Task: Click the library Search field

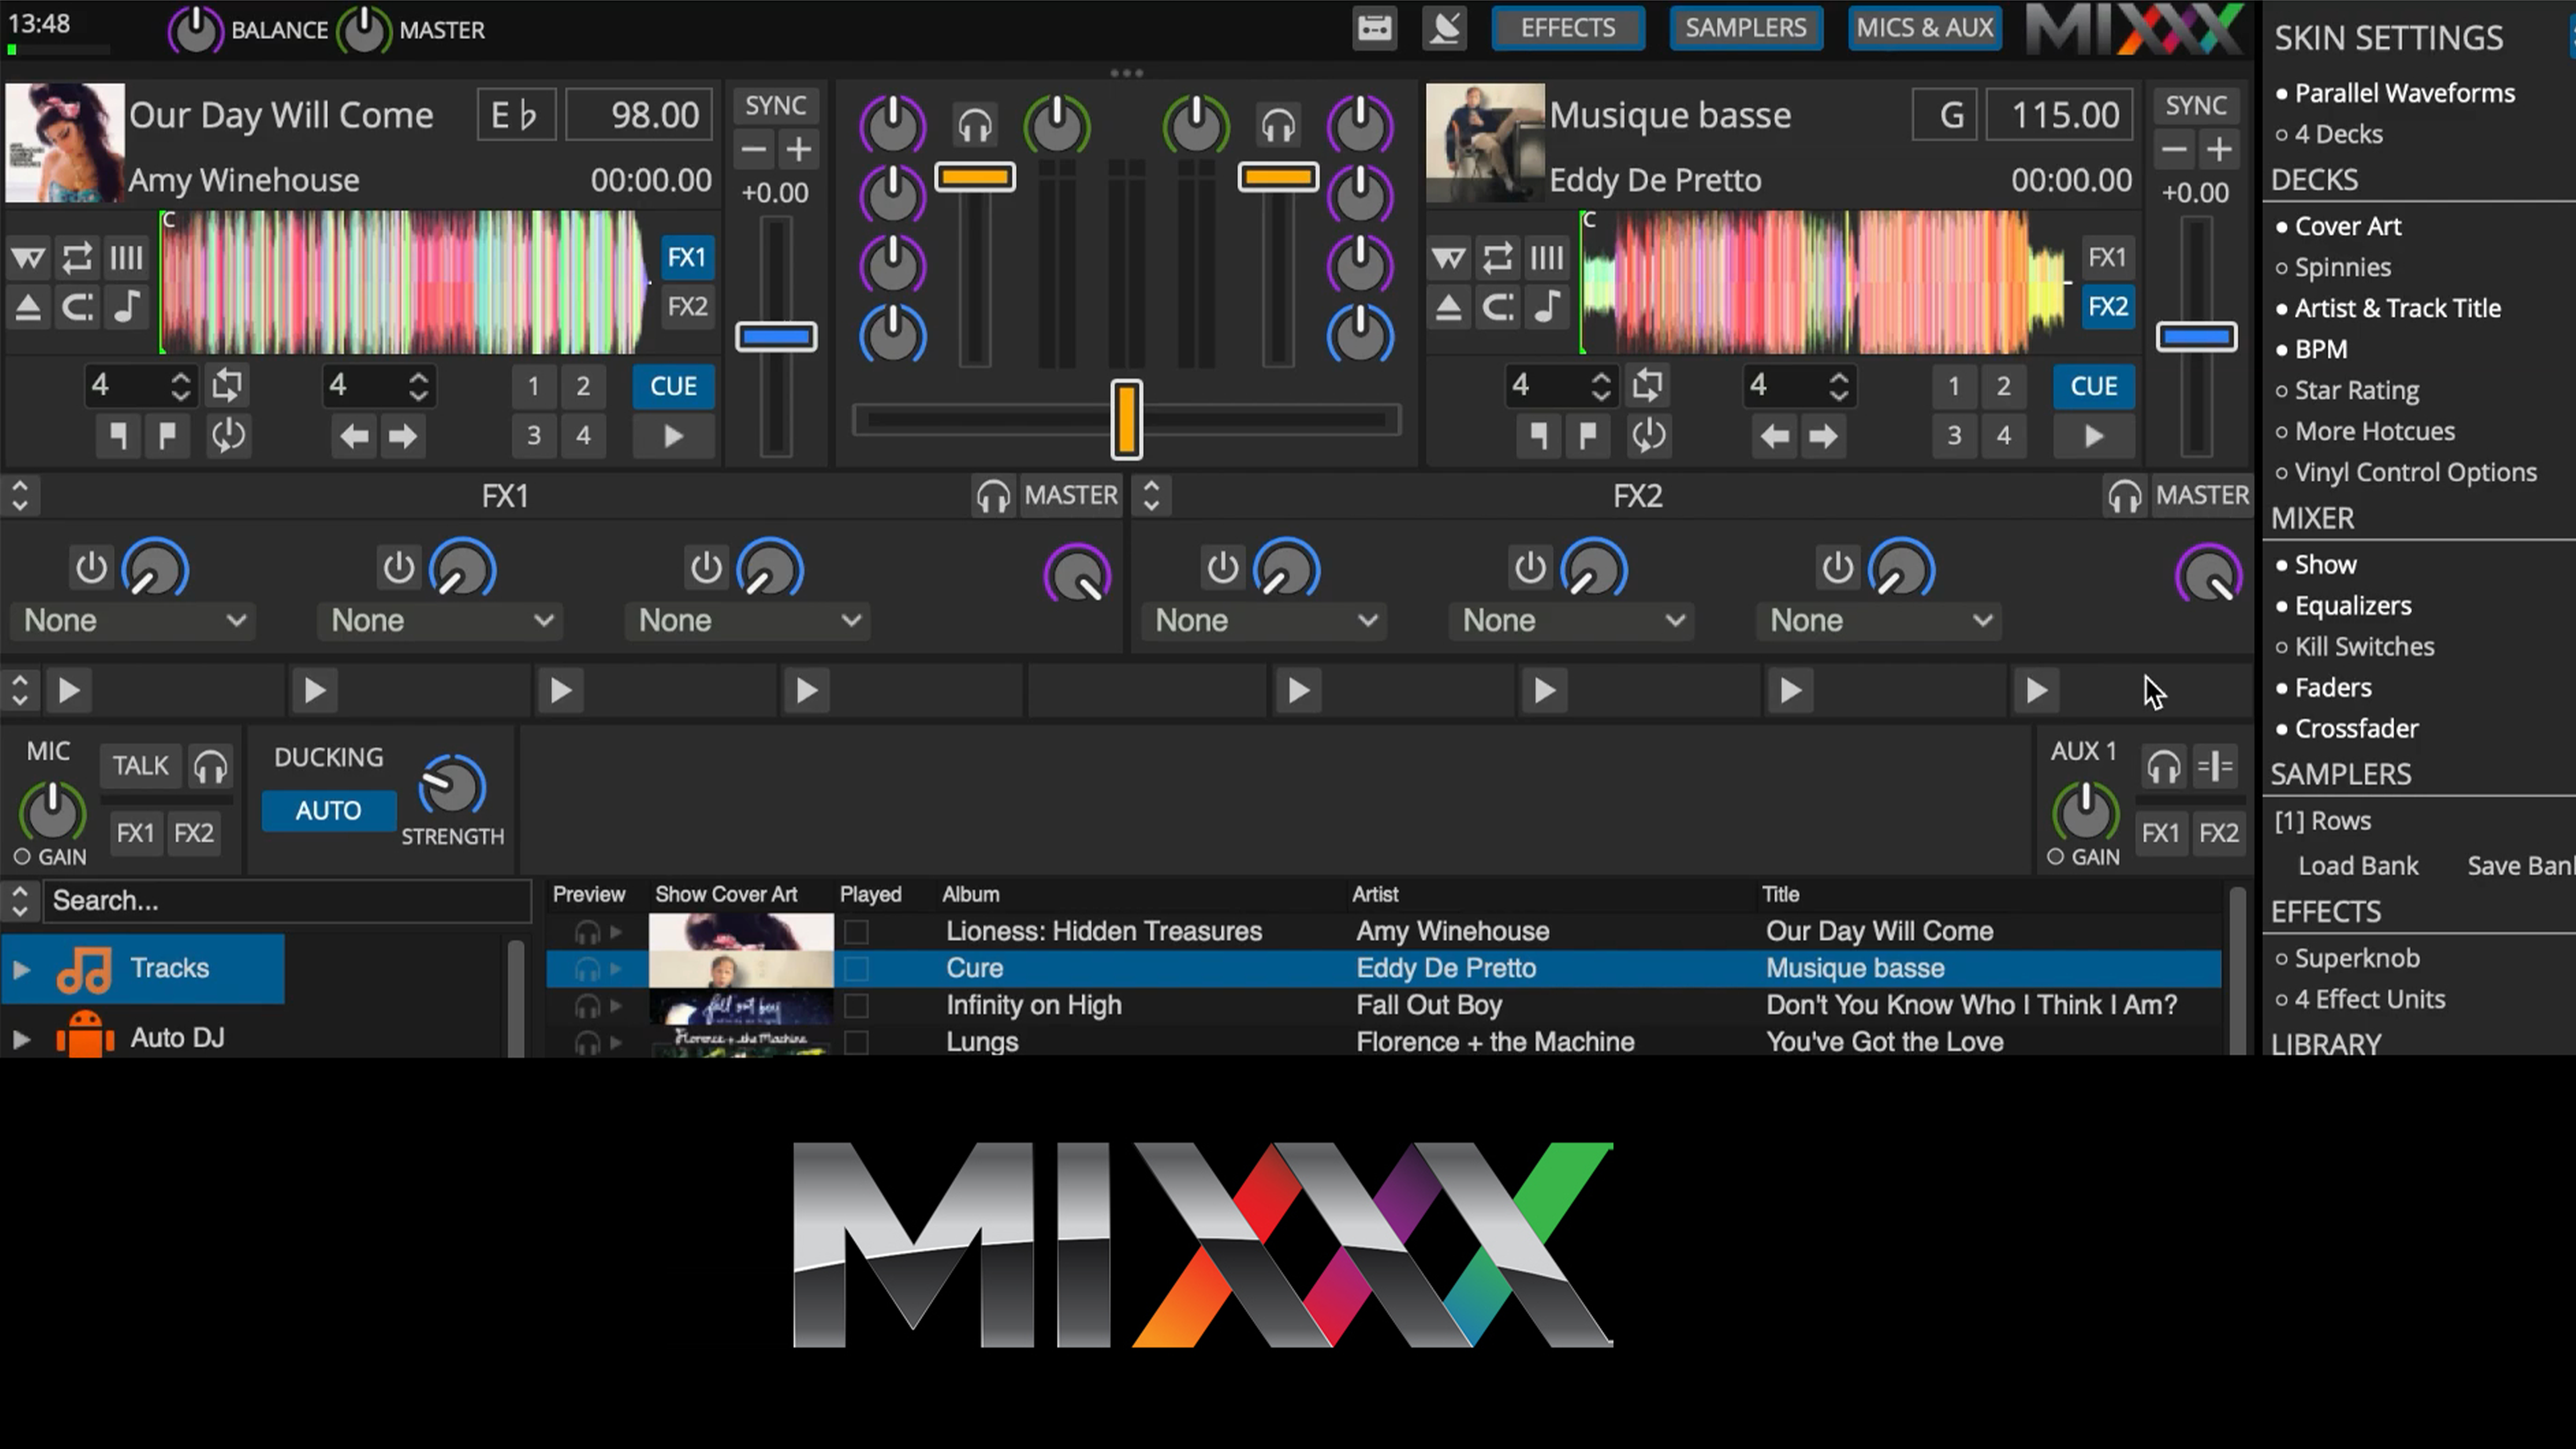Action: tap(286, 901)
